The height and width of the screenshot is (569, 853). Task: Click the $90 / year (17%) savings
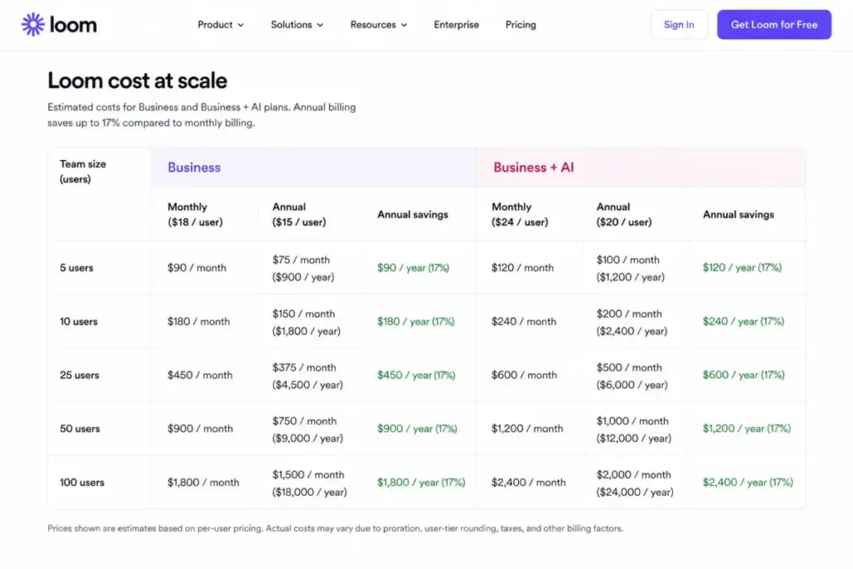pos(413,267)
